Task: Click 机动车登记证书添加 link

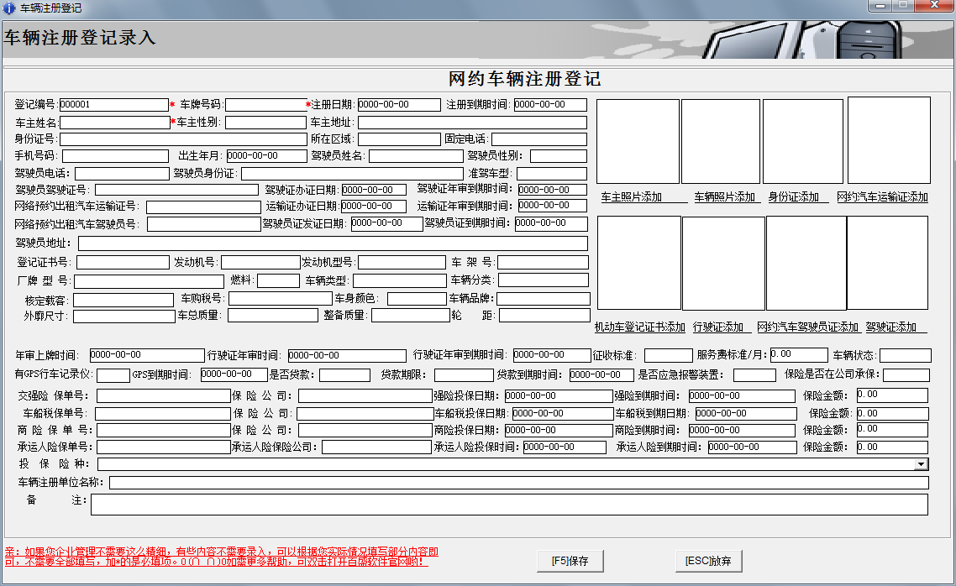Action: click(640, 327)
